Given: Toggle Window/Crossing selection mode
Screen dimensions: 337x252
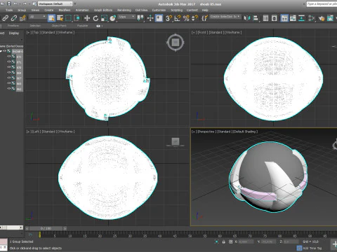Looking at the screenshot, I should (x=77, y=18).
